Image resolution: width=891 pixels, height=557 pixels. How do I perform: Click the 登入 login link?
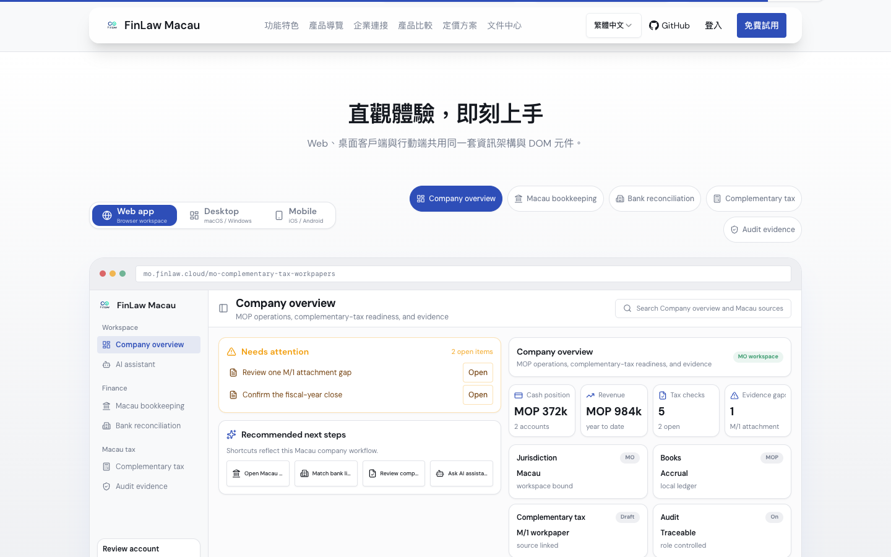(x=713, y=25)
